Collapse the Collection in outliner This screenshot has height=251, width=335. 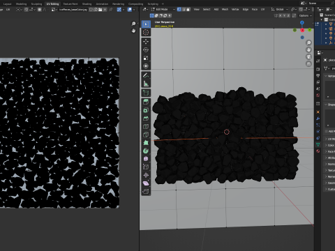click(322, 20)
